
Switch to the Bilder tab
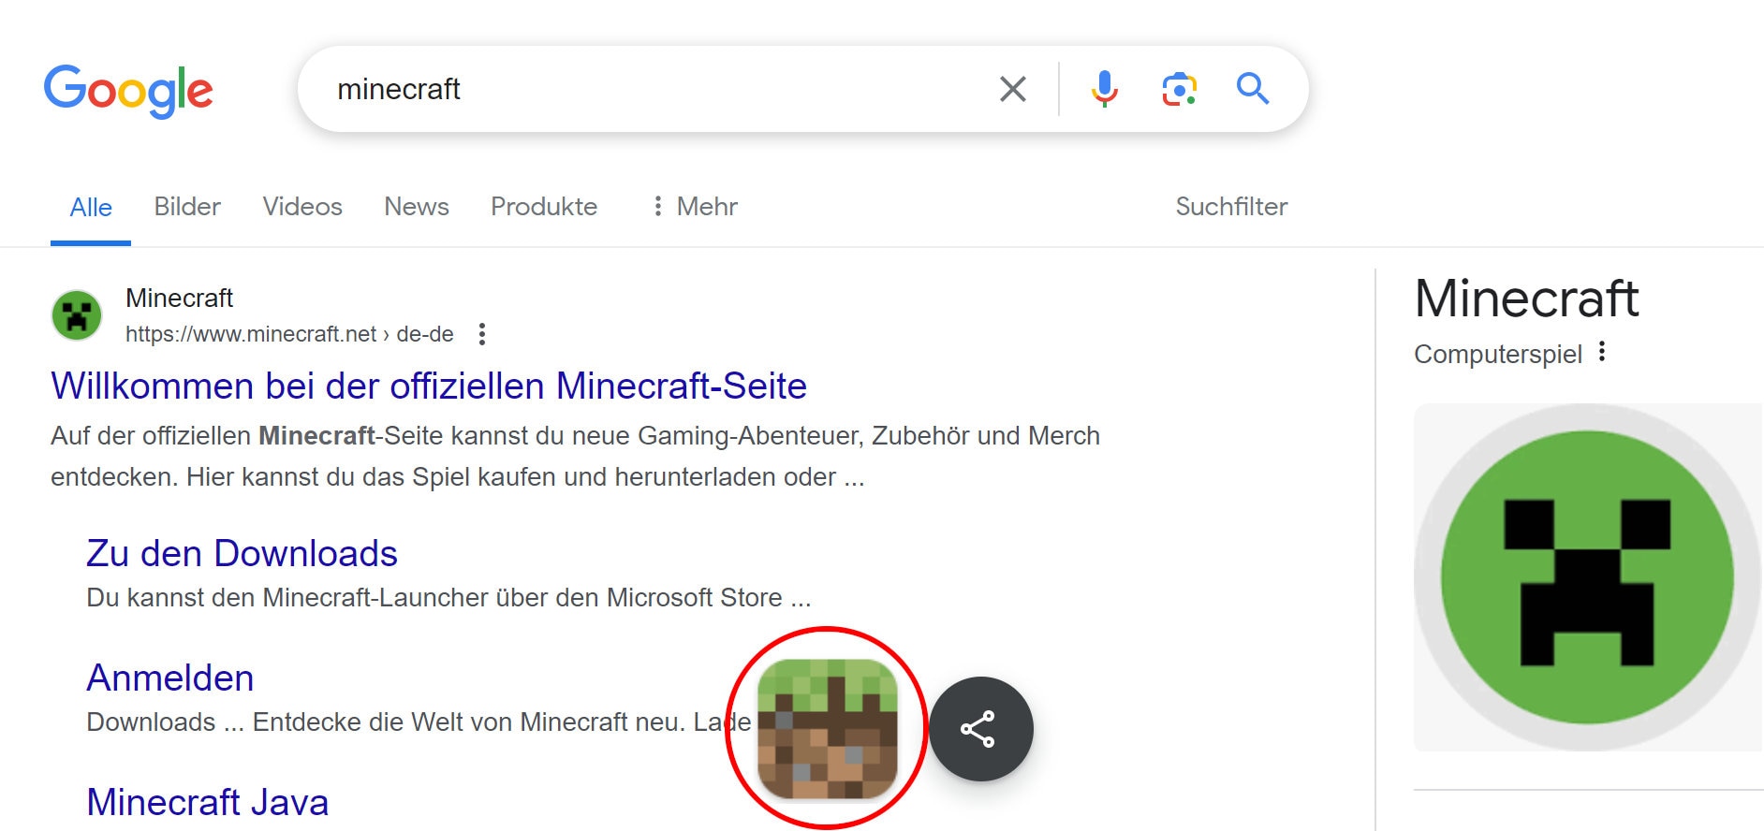pos(187,207)
